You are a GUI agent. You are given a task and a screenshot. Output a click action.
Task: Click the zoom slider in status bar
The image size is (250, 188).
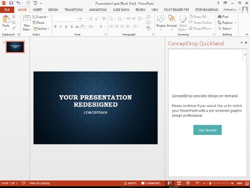(210, 184)
